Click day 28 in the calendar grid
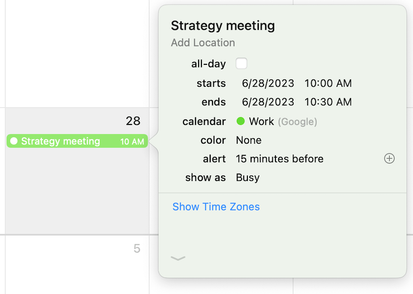The image size is (413, 294). [x=133, y=121]
